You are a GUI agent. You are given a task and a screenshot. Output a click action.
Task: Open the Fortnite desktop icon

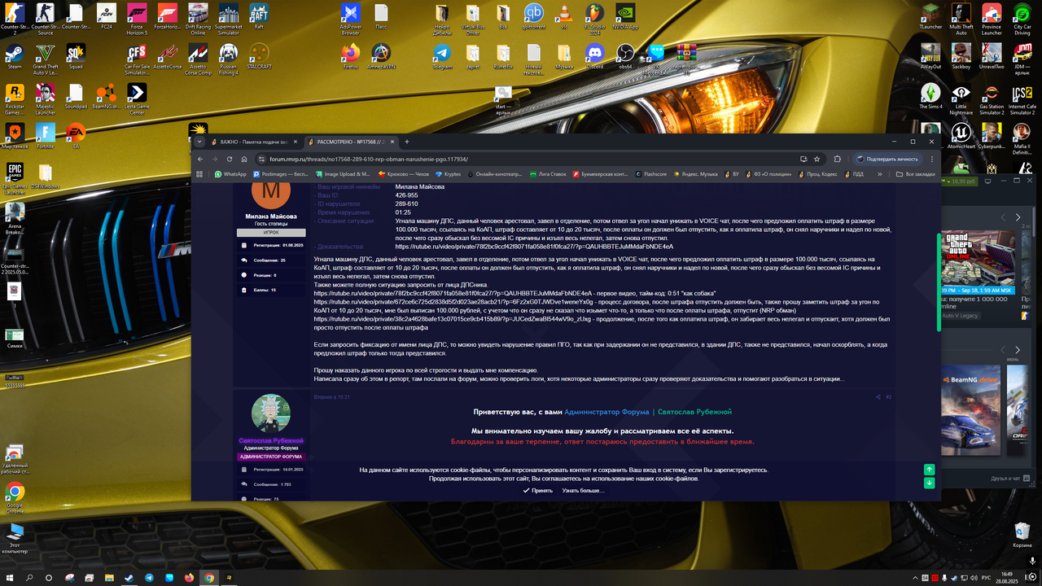click(45, 135)
